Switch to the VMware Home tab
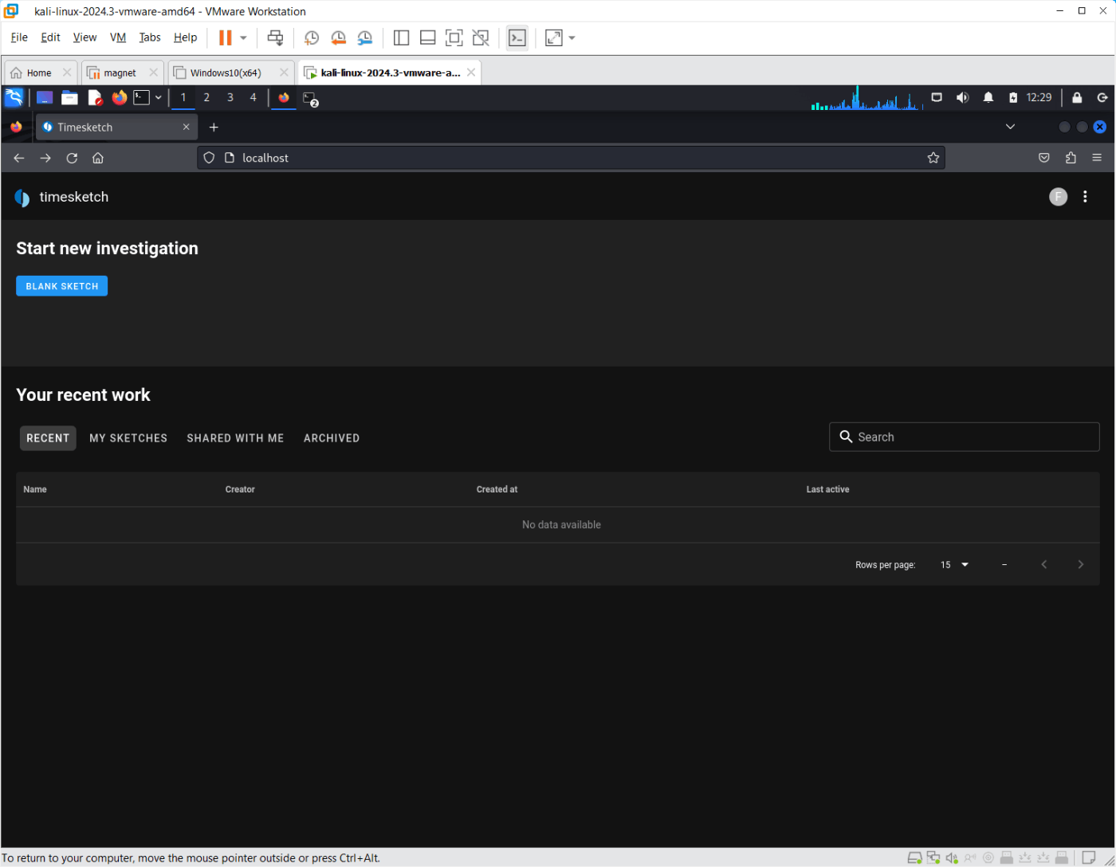Viewport: 1116px width, 867px height. click(x=40, y=73)
